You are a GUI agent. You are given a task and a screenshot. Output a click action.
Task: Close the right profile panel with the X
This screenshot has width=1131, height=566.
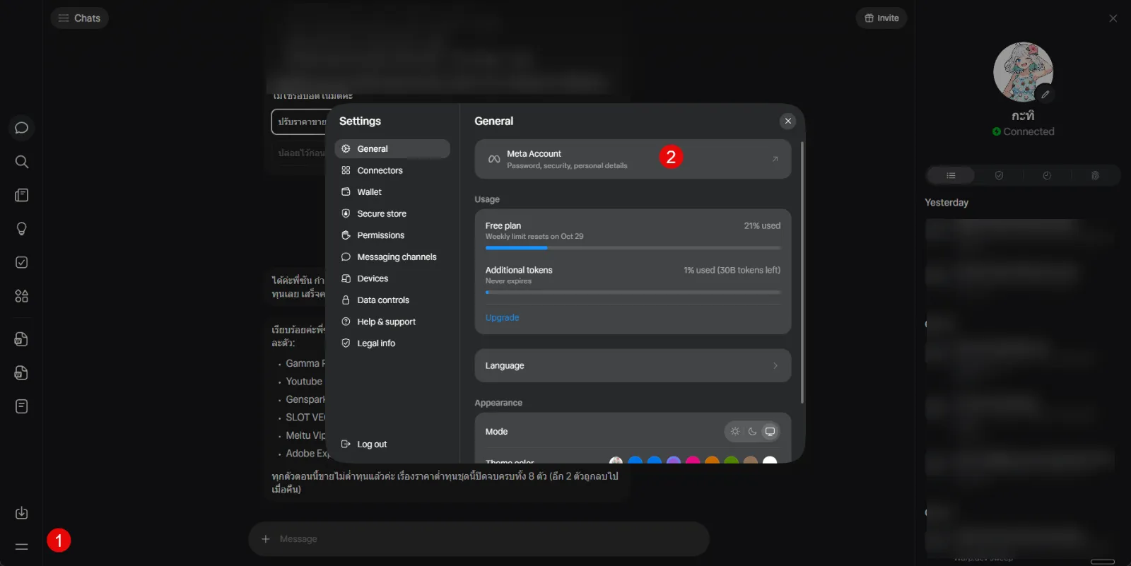pos(1113,18)
